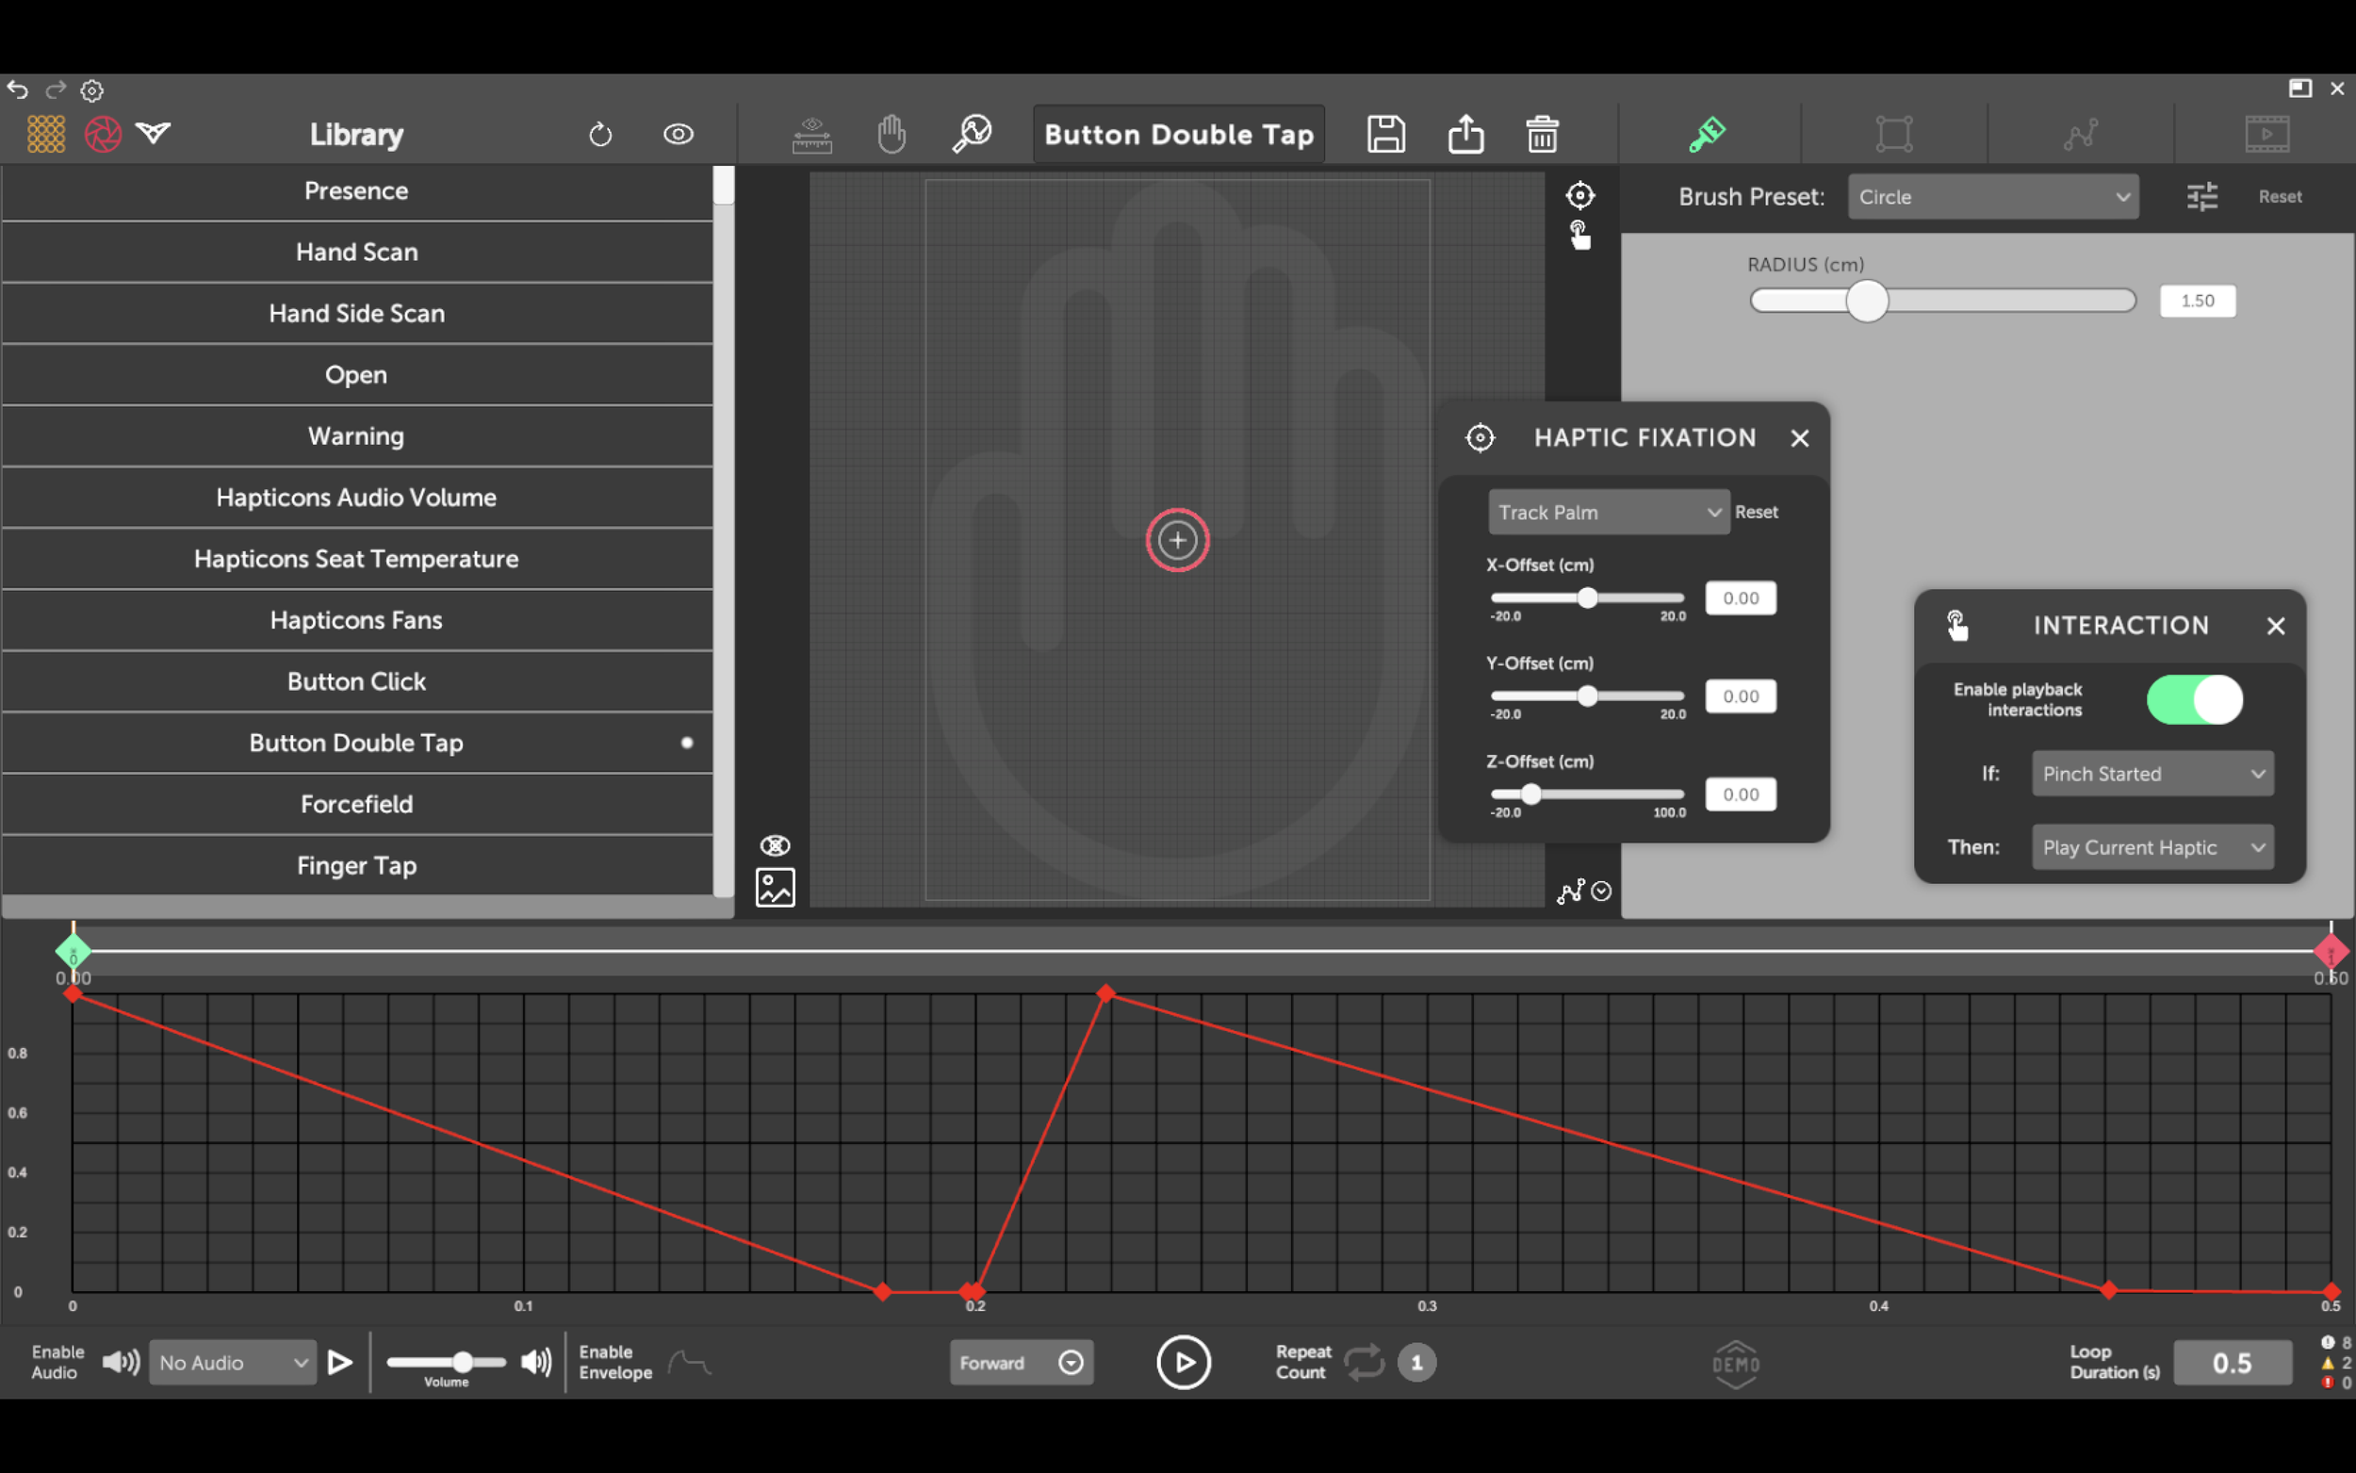Click the X-Offset value field
This screenshot has height=1473, width=2356.
pyautogui.click(x=1741, y=598)
